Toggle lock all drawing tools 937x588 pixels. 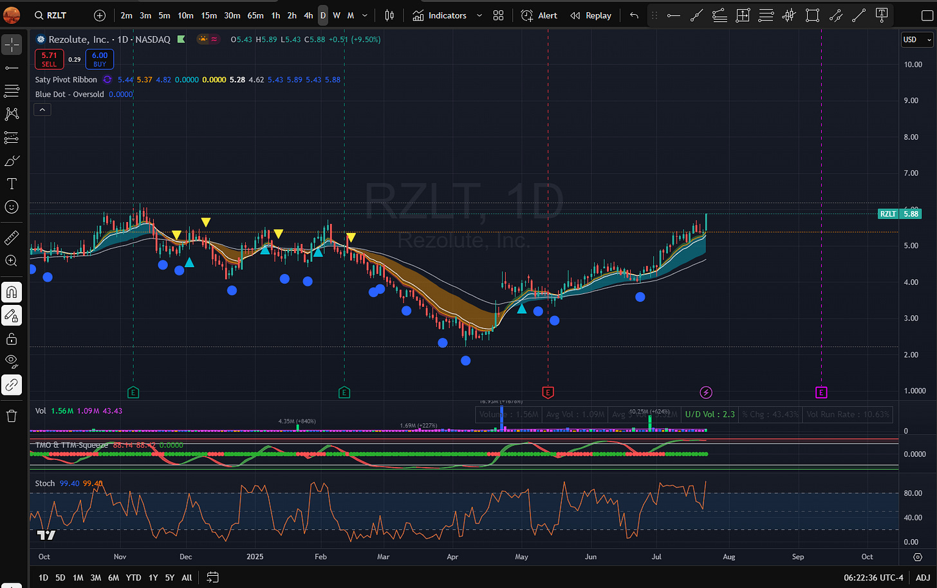point(12,338)
